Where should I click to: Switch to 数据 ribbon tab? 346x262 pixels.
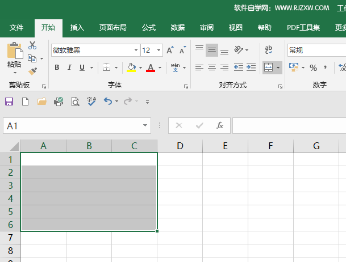[178, 28]
